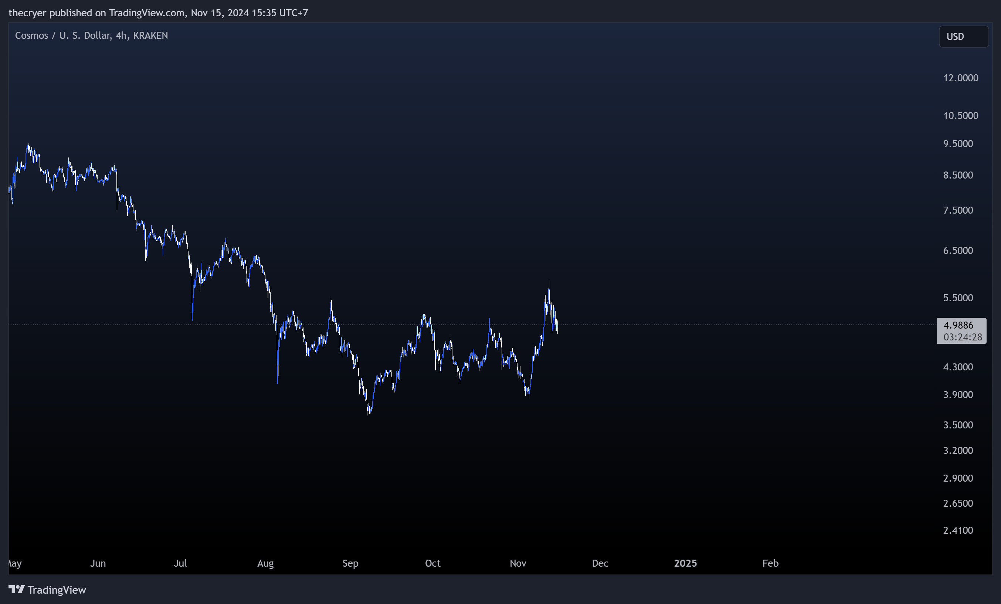Select the 2.6500 price axis label
Image resolution: width=1001 pixels, height=604 pixels.
[x=958, y=503]
